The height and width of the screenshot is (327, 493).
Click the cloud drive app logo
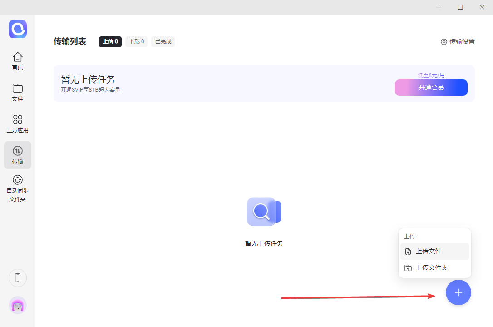point(18,29)
